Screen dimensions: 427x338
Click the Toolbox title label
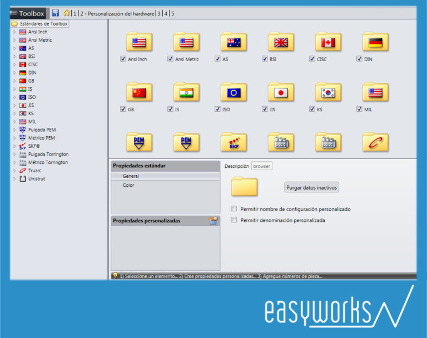pos(31,13)
